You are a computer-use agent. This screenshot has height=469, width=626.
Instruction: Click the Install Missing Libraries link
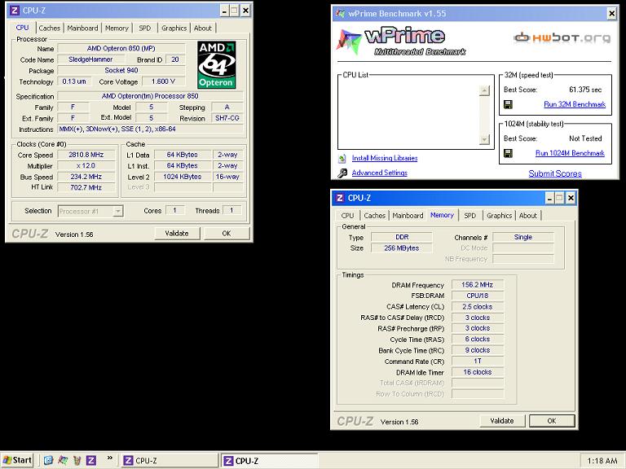click(385, 158)
